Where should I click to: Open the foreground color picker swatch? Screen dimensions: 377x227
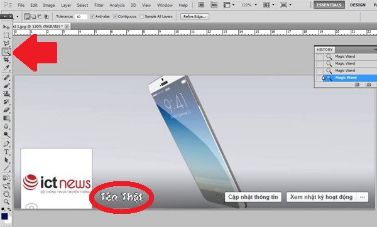tap(4, 216)
